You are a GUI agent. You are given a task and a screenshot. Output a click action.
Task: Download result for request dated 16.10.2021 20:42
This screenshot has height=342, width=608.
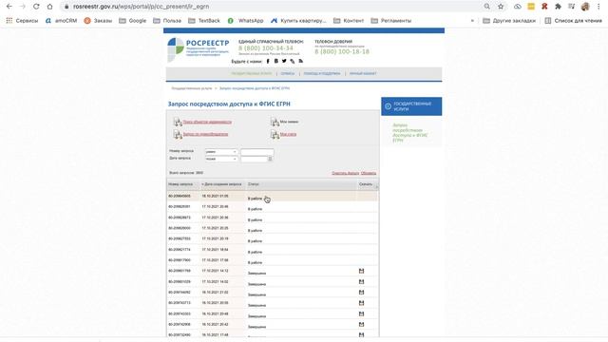tap(361, 324)
